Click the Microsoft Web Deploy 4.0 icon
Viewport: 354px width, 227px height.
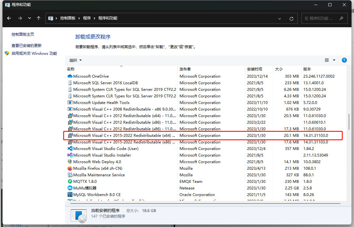[x=70, y=162]
